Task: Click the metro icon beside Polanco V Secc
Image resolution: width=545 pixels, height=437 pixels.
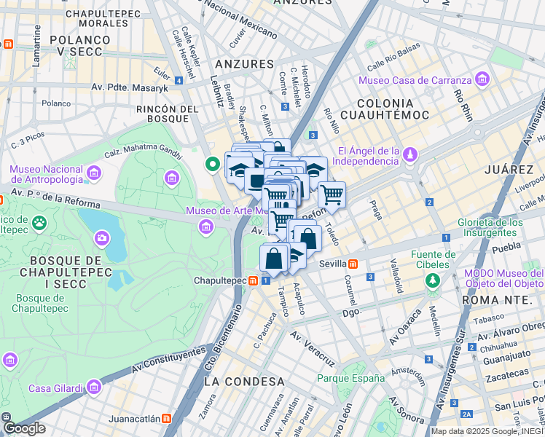Action: [9, 44]
